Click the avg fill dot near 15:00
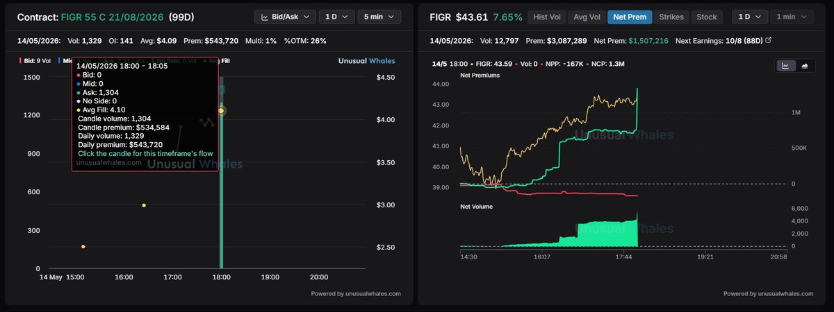 83,247
